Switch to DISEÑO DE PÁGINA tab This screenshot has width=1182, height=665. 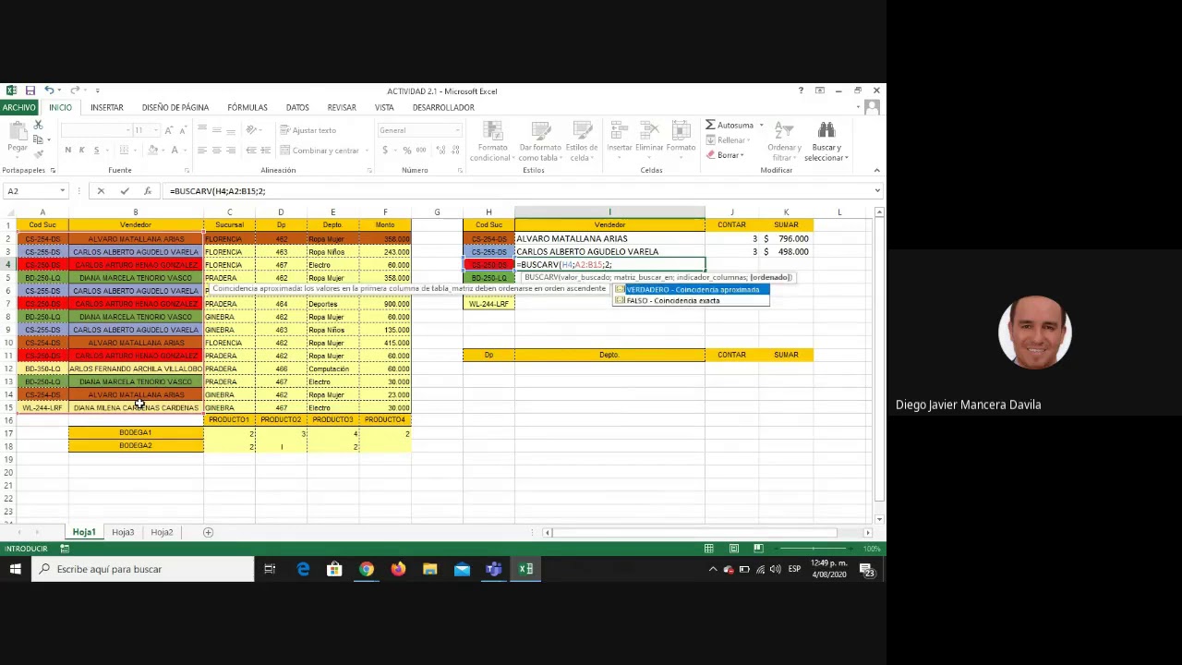[x=175, y=107]
